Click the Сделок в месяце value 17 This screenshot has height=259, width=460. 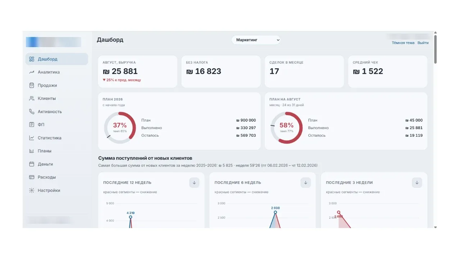(x=274, y=72)
